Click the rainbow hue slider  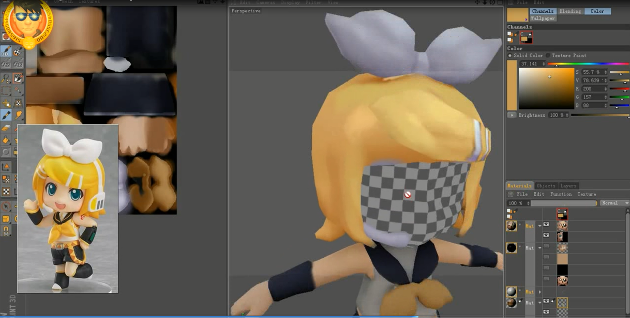(589, 64)
